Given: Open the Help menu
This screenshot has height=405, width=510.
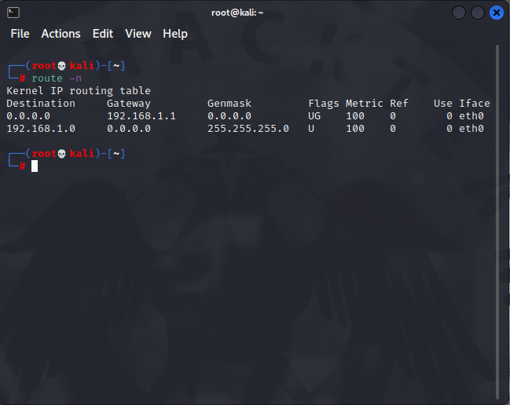Looking at the screenshot, I should pos(175,34).
